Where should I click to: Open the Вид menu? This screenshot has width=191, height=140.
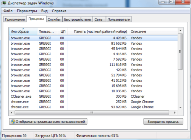[44, 11]
